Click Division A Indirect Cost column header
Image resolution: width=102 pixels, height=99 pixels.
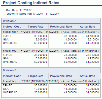[x=12, y=27]
